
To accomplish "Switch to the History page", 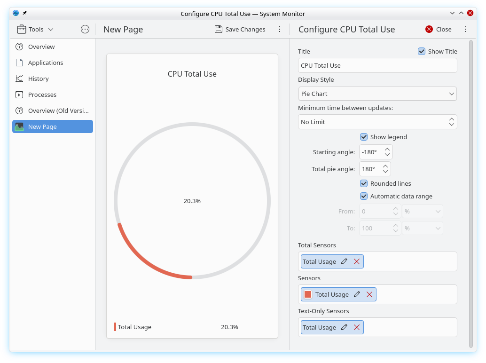I will (39, 79).
